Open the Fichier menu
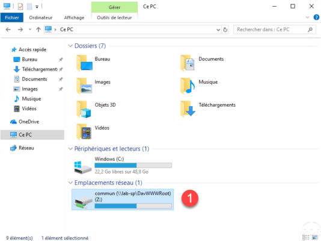The height and width of the screenshot is (241, 321). click(12, 17)
